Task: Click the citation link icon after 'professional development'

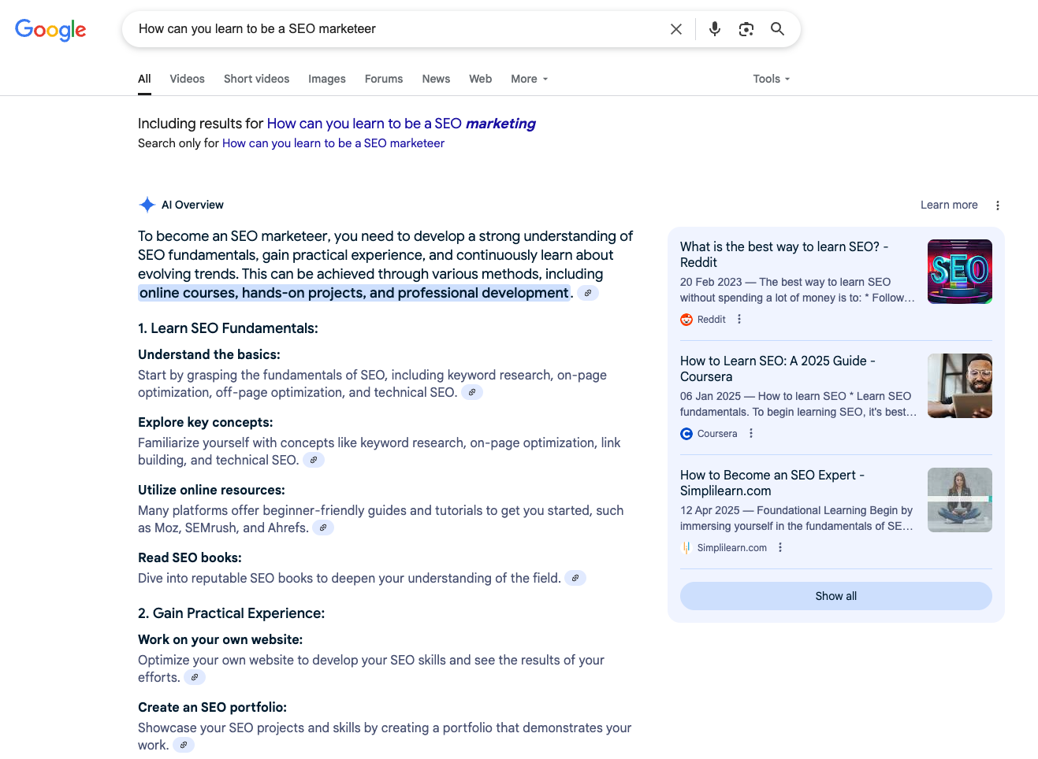Action: (x=587, y=293)
